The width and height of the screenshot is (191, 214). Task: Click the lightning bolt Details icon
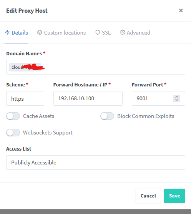pyautogui.click(x=7, y=33)
